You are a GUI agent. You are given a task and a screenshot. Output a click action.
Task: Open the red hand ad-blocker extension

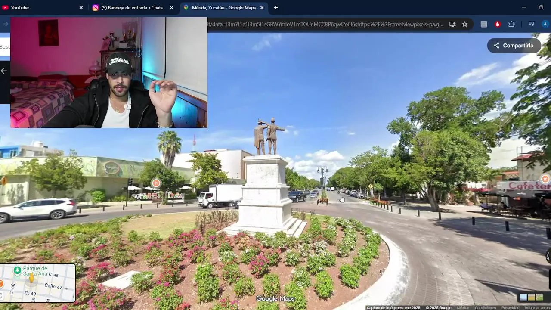point(498,24)
